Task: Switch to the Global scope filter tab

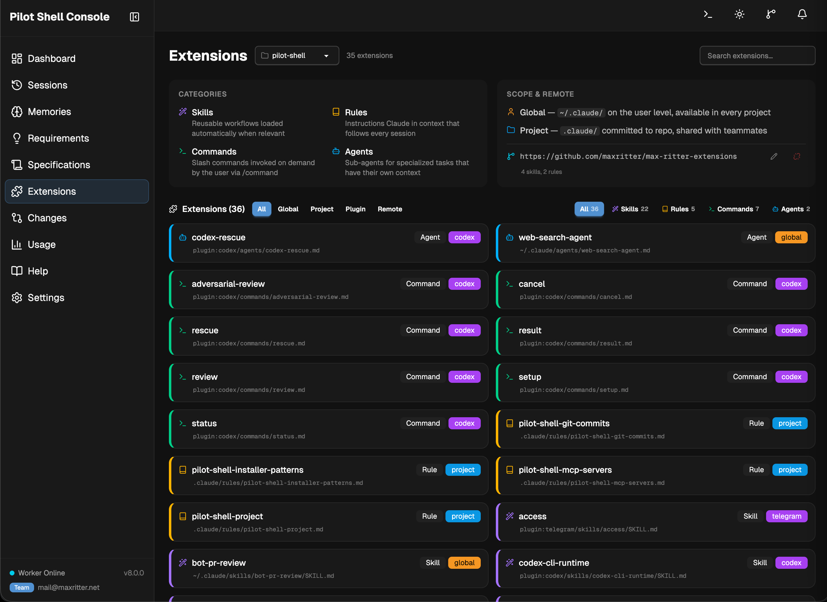Action: pyautogui.click(x=288, y=209)
